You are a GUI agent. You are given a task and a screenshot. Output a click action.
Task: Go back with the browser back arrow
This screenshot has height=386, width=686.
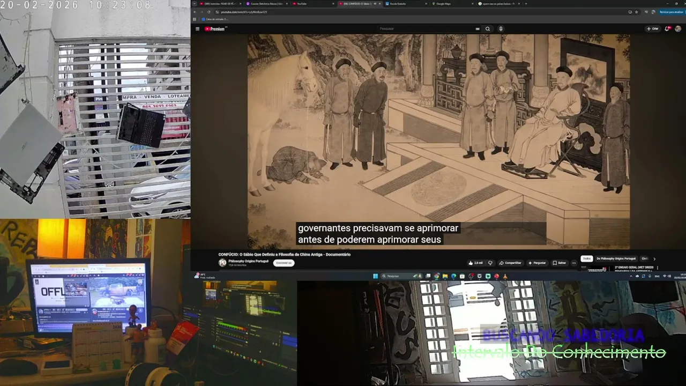[x=196, y=12]
